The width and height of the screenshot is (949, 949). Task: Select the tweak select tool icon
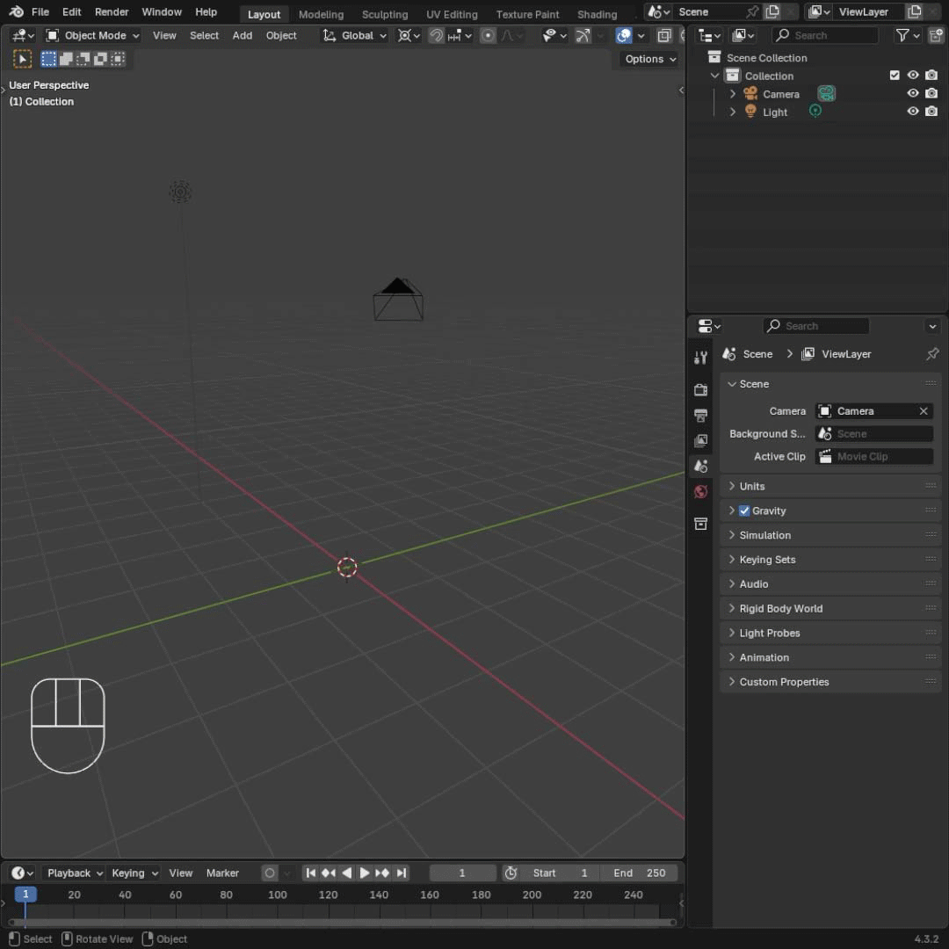pos(23,59)
